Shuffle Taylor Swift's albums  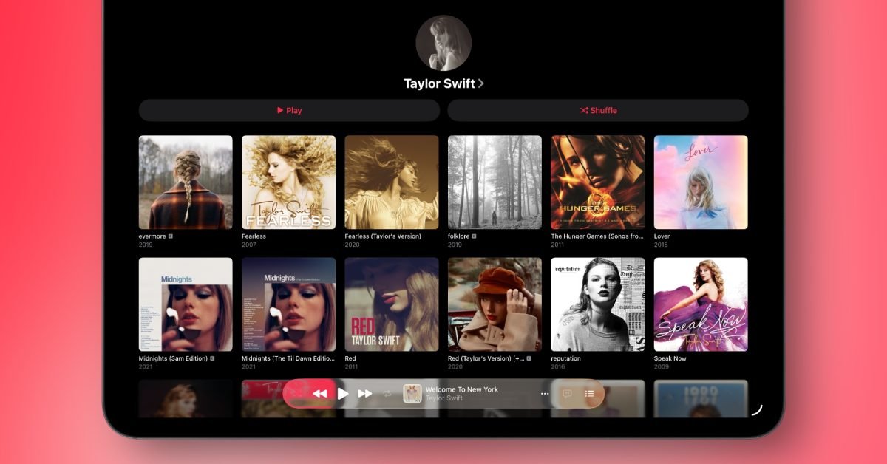pos(598,110)
